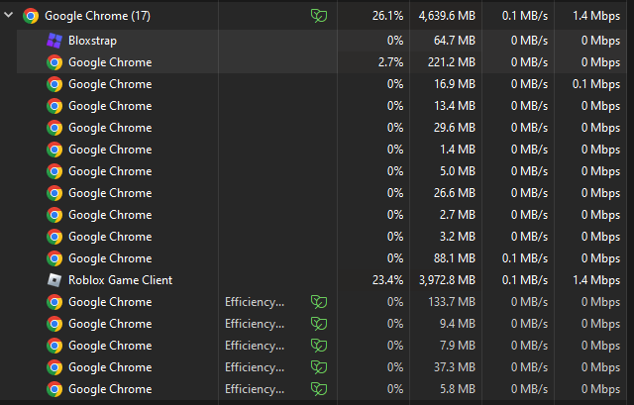Image resolution: width=634 pixels, height=405 pixels.
Task: Click the leaf icon for 133.7 MB Chrome process
Action: click(x=319, y=302)
